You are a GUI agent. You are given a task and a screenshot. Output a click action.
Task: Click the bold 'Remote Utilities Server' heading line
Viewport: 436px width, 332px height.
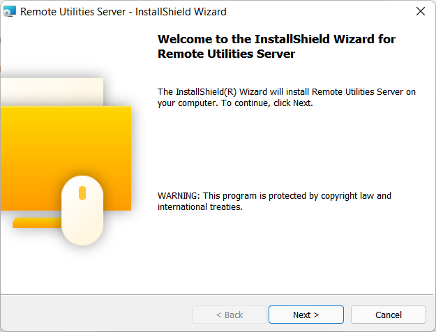(227, 54)
